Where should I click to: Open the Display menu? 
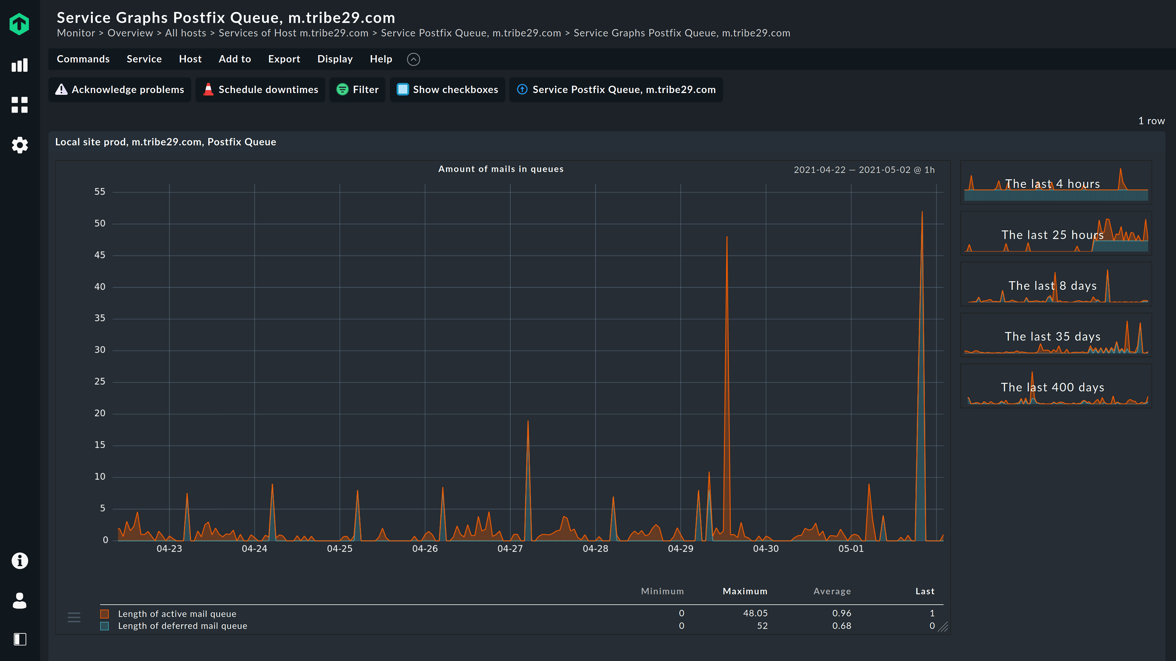tap(335, 59)
